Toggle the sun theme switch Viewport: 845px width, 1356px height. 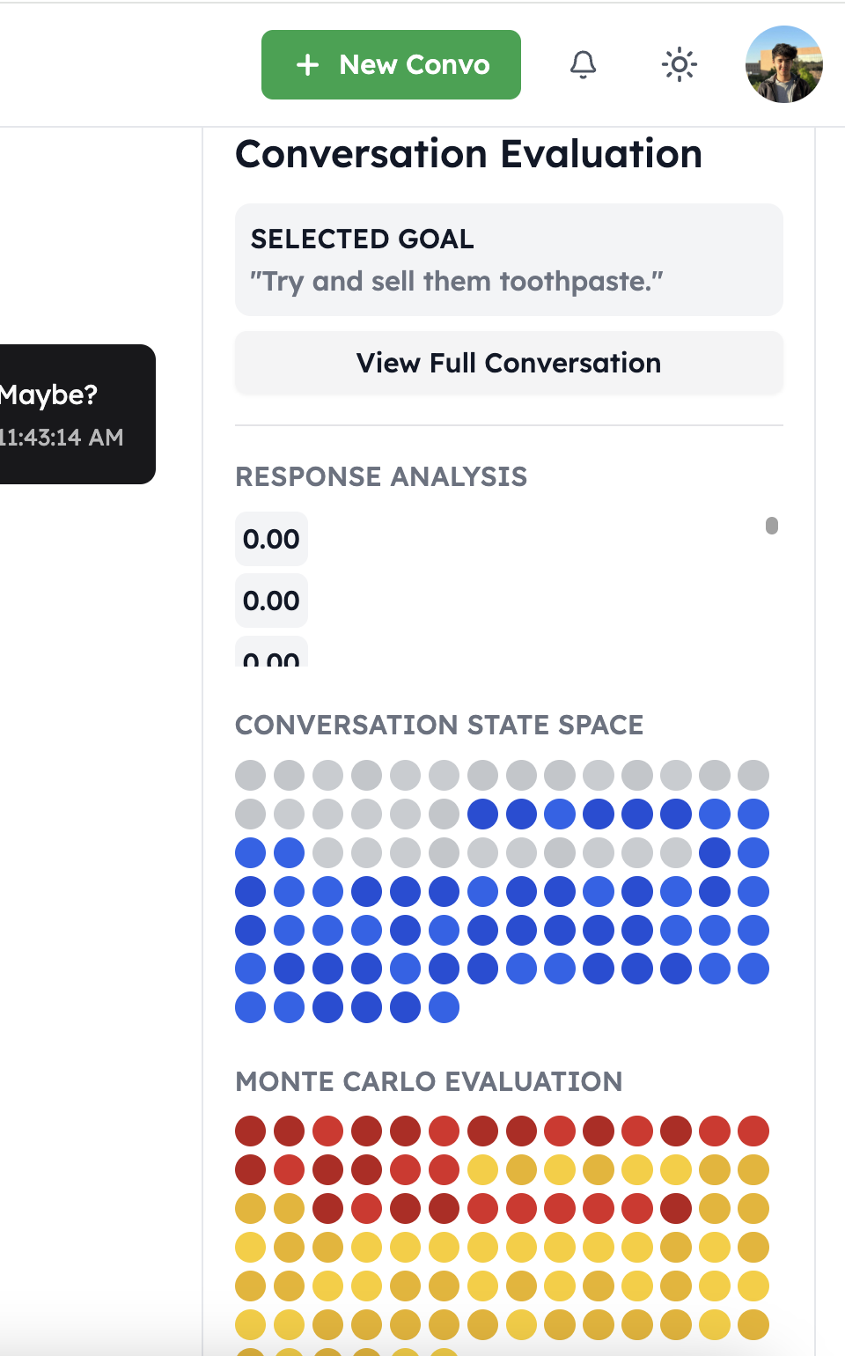[x=679, y=64]
